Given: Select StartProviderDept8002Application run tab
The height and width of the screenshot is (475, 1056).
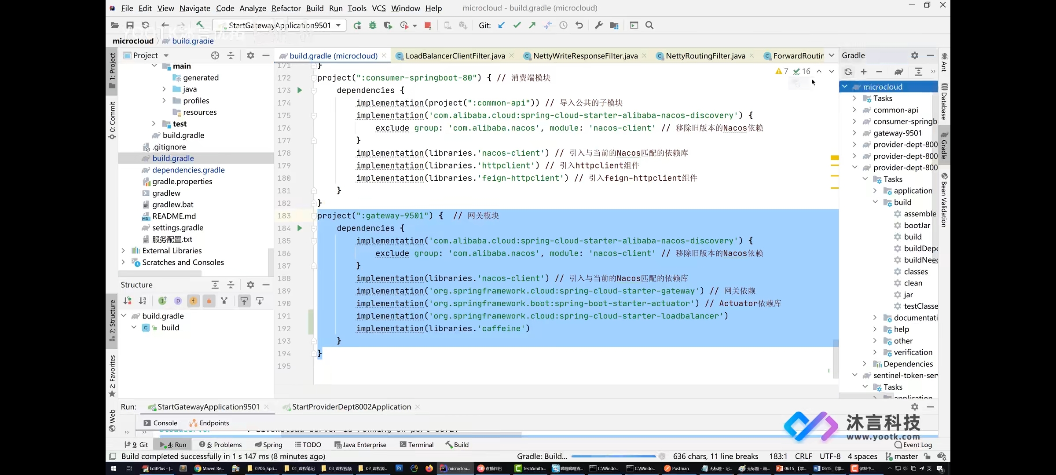Looking at the screenshot, I should point(351,407).
